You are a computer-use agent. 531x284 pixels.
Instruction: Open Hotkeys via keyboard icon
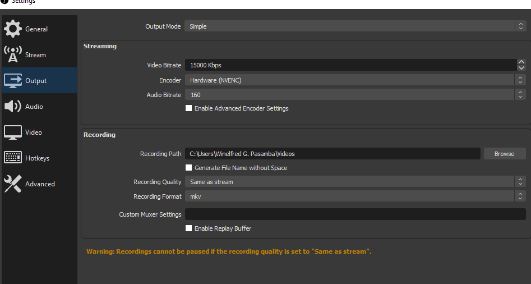tap(13, 158)
